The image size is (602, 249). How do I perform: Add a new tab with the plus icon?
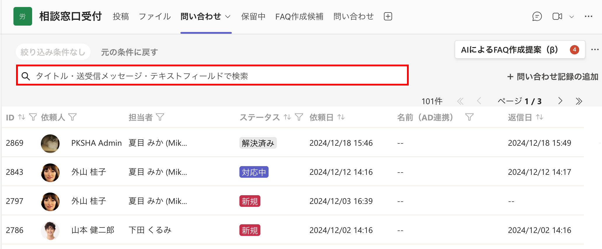click(x=388, y=16)
